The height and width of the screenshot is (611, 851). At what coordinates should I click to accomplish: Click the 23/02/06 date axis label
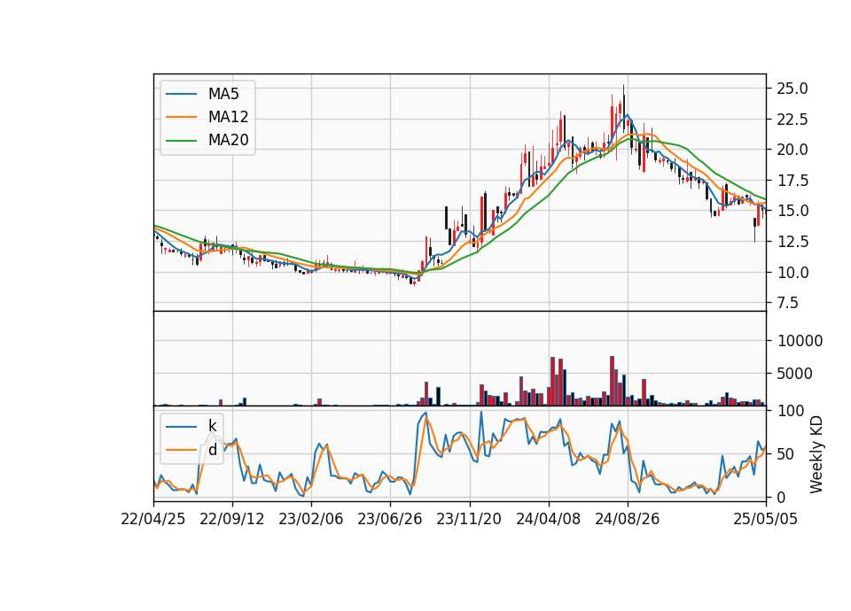coord(311,519)
